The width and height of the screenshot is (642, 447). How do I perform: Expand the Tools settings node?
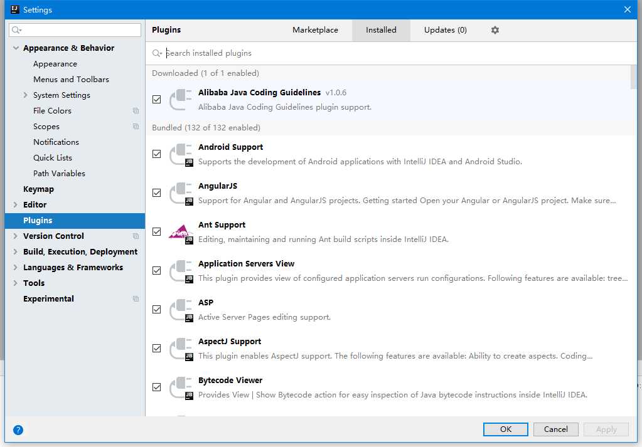[16, 283]
